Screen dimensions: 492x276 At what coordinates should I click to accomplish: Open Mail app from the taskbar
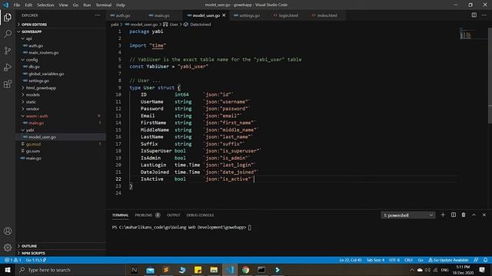point(151,270)
